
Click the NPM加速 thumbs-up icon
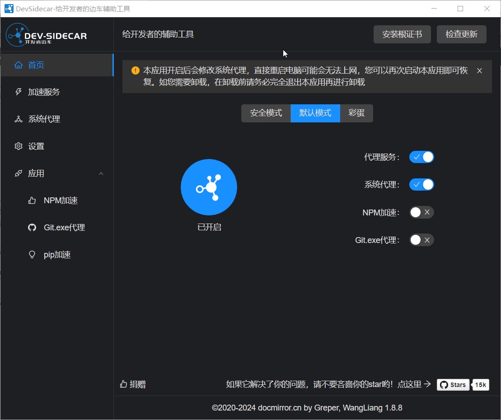click(32, 200)
